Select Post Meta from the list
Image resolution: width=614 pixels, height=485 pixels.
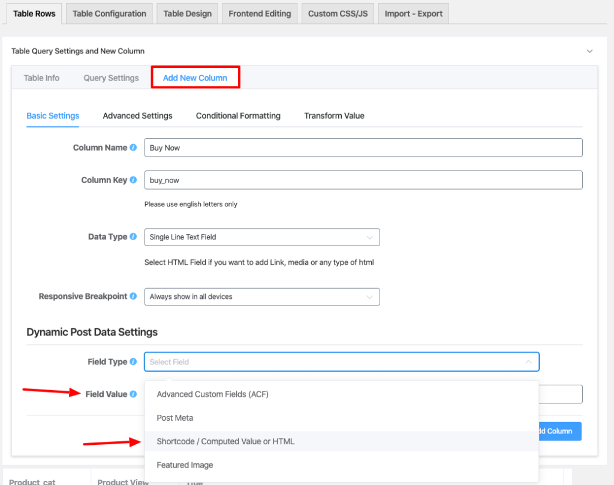pos(175,418)
